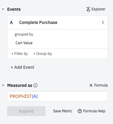Screen dimensions: 113x124
Task: Click the Measured as heading text
Action: tap(20, 85)
